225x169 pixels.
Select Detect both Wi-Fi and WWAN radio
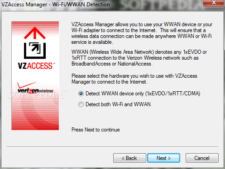coord(81,104)
